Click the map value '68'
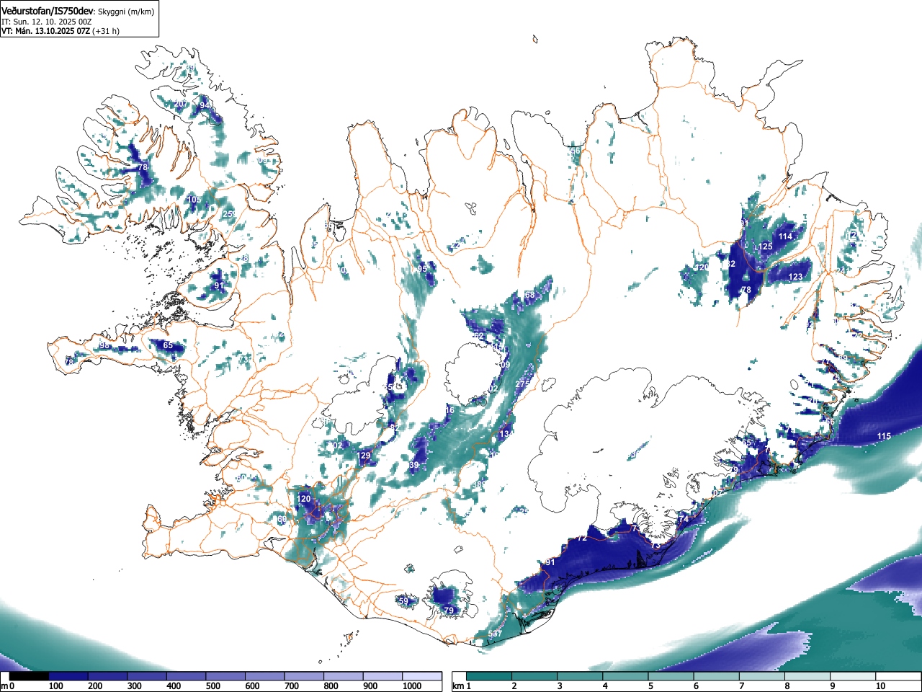 pyautogui.click(x=530, y=295)
